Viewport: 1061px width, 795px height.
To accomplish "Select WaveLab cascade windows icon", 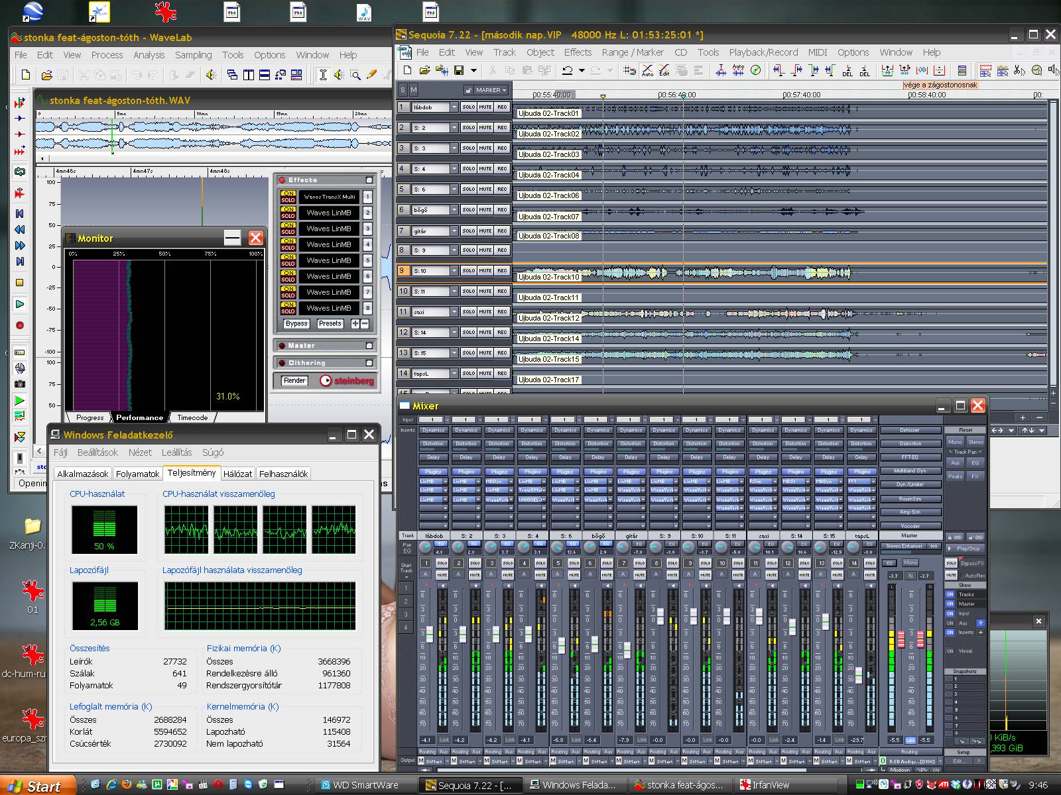I will coord(232,75).
